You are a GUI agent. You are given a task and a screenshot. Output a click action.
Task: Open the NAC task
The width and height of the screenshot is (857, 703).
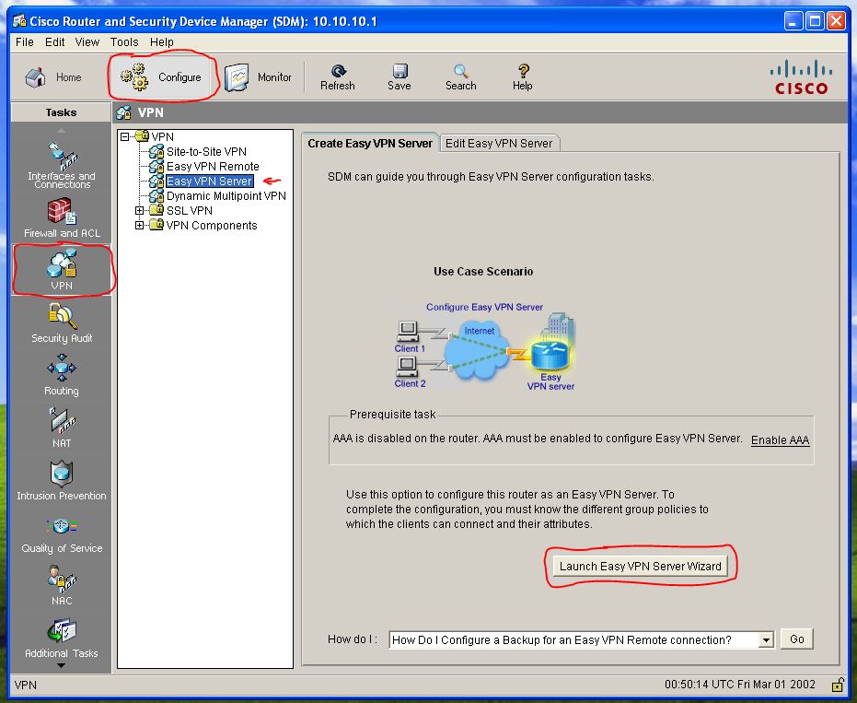click(61, 585)
